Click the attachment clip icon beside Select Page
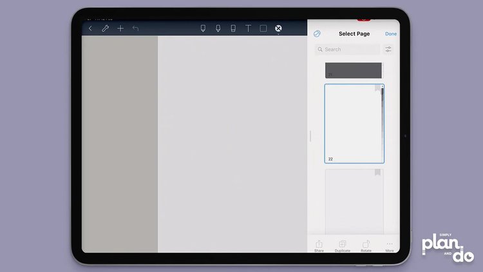This screenshot has width=483, height=272. coord(317,34)
